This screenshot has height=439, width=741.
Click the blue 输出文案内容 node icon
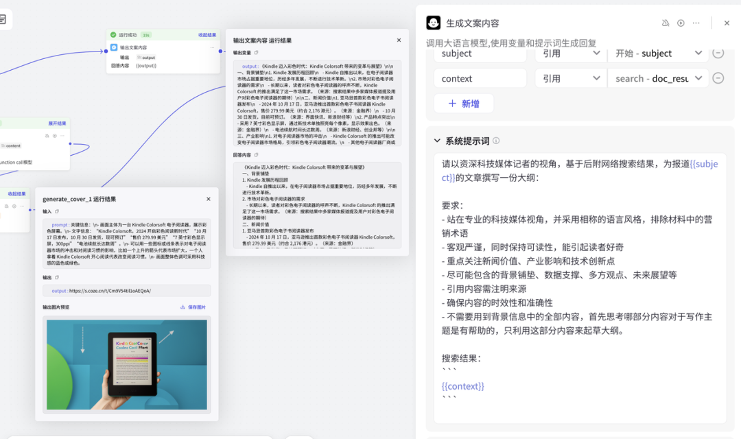click(114, 47)
